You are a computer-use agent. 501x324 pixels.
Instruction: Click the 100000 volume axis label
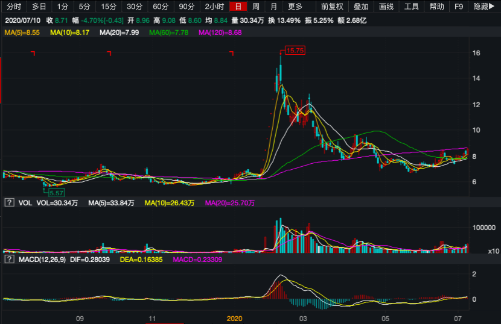483,228
